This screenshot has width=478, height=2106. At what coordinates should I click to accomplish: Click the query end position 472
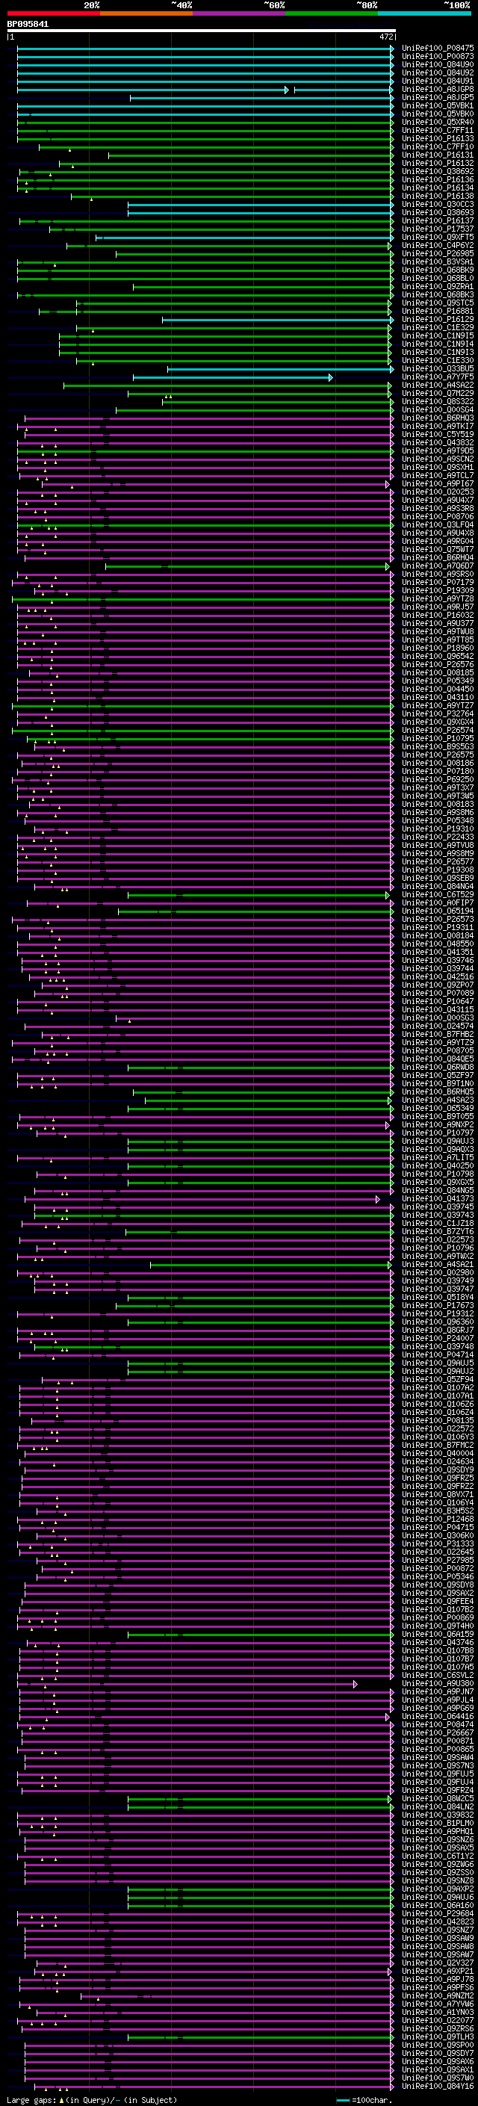[386, 37]
